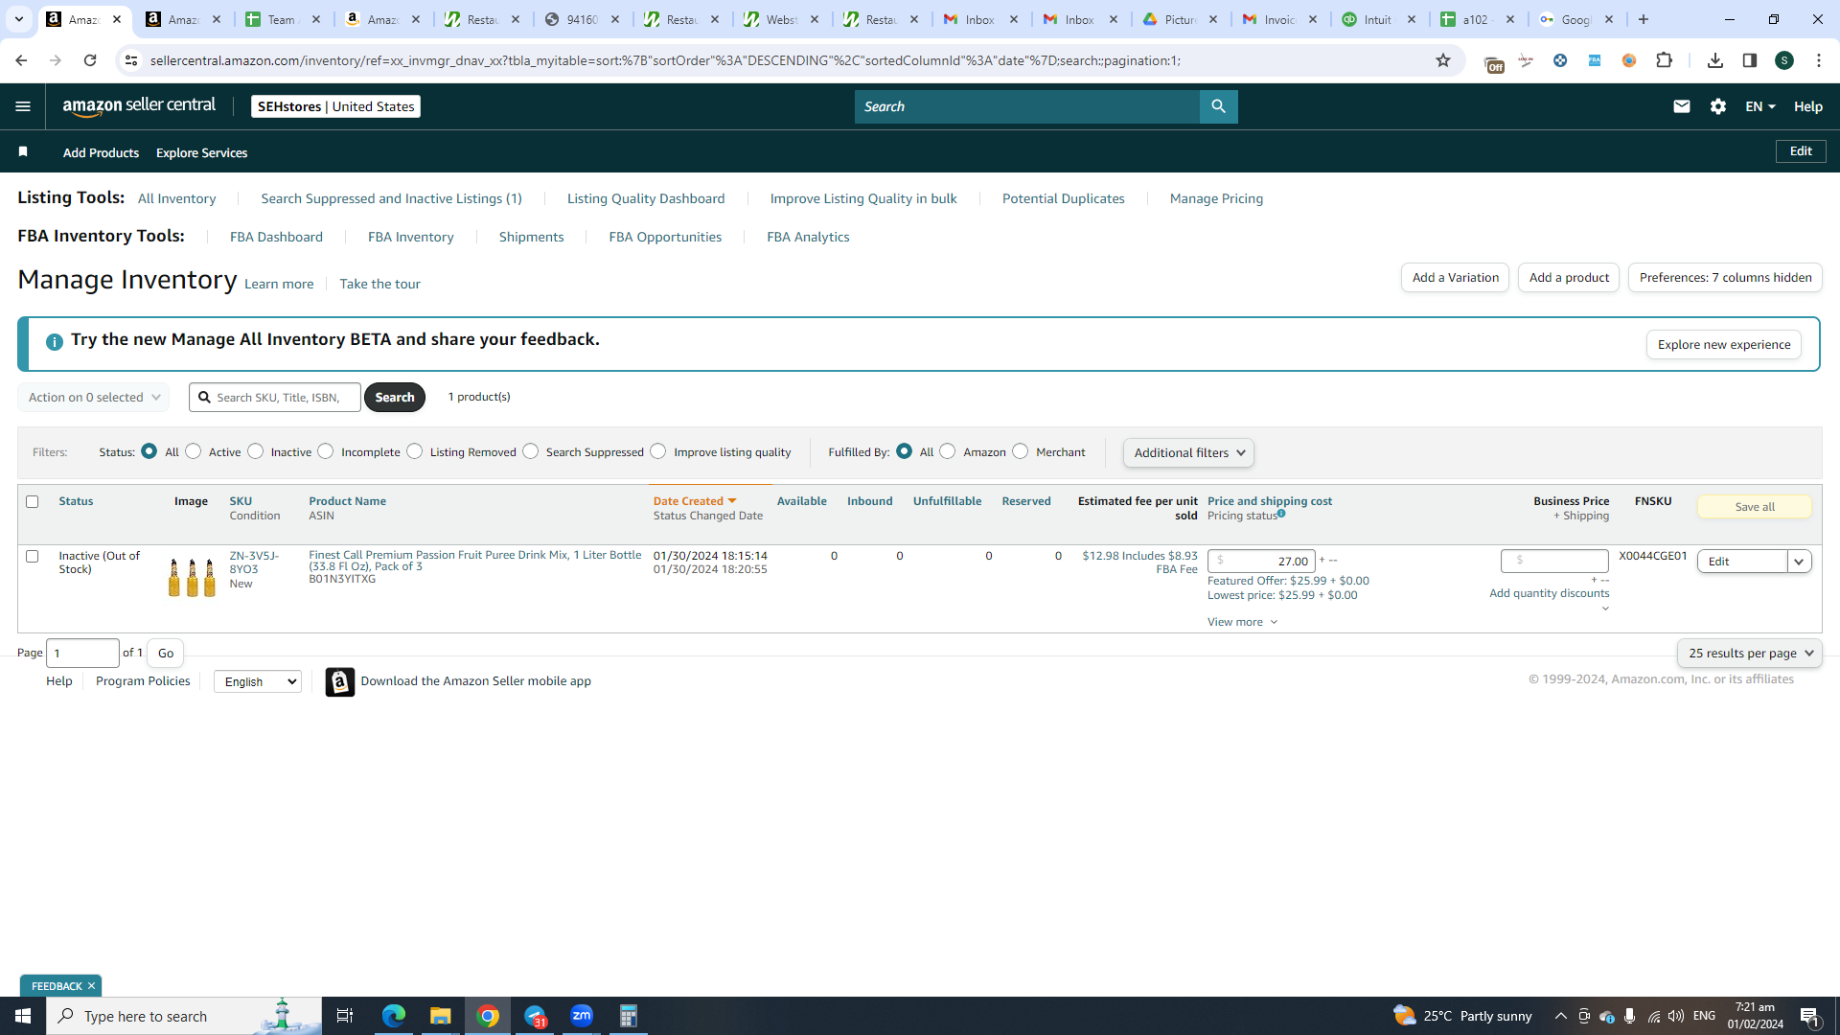Open the Messages mail icon

1681,106
